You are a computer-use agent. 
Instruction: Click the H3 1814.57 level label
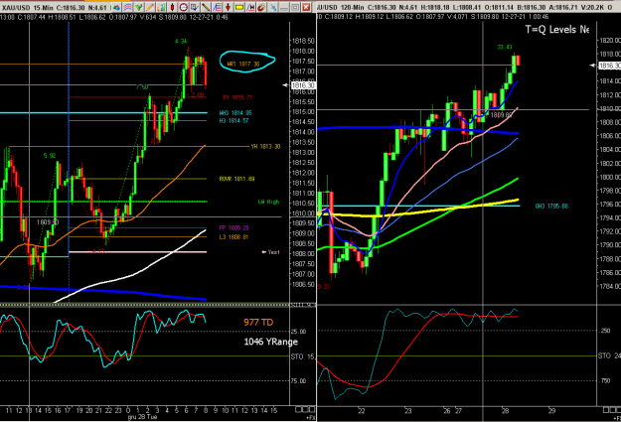pos(234,121)
